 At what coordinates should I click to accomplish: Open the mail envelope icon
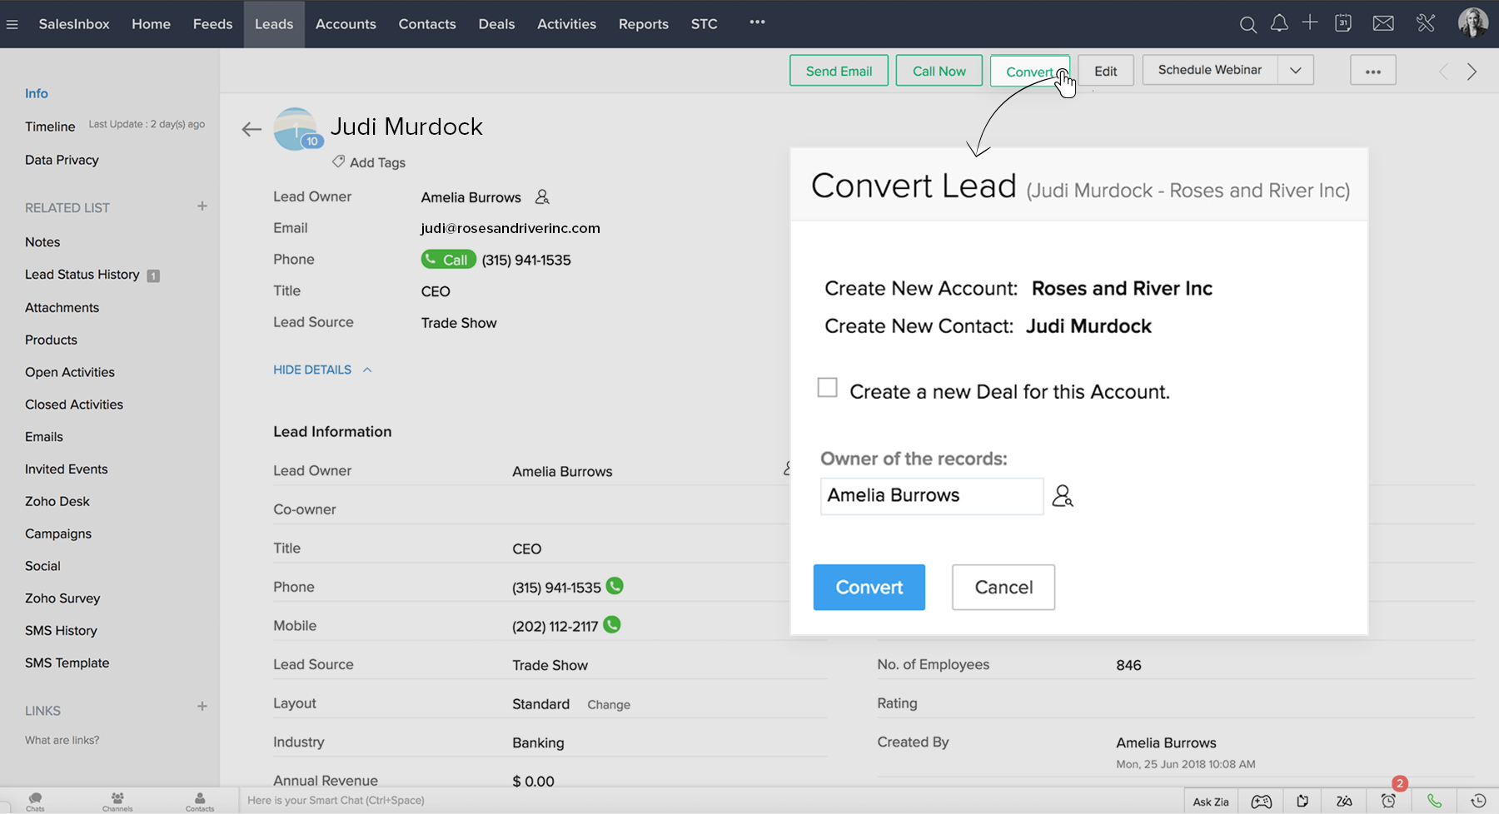1383,23
